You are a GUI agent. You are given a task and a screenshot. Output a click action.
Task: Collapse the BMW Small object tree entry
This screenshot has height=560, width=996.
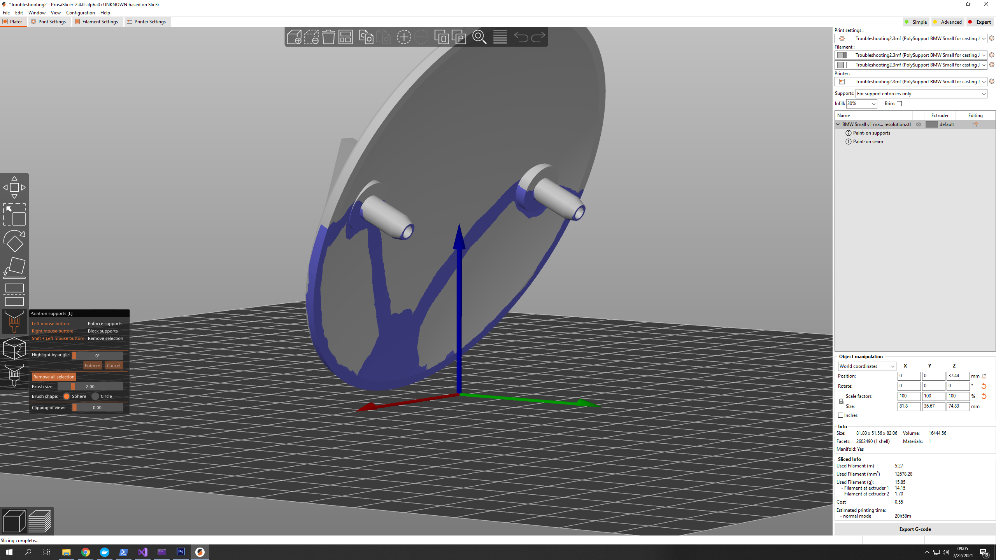[x=838, y=124]
